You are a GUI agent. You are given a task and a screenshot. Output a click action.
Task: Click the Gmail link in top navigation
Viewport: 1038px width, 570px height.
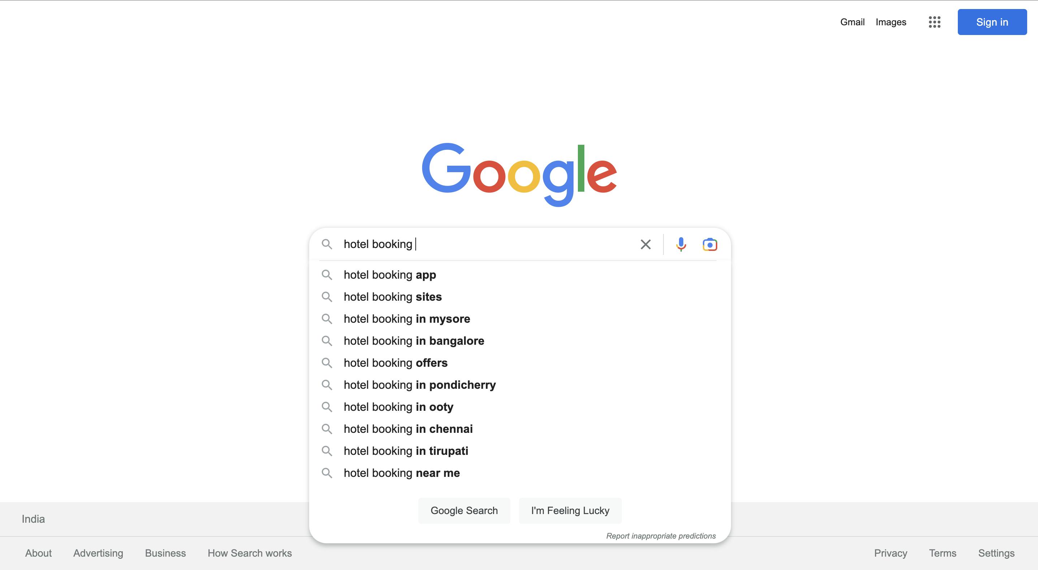click(853, 22)
